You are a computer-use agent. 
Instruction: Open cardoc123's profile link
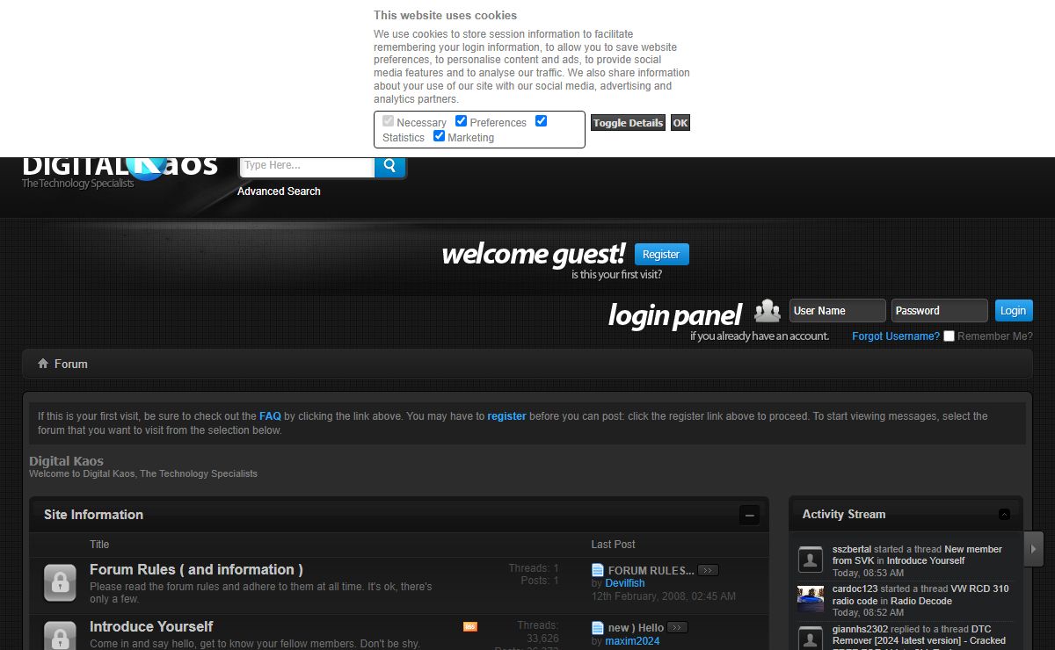tap(856, 589)
